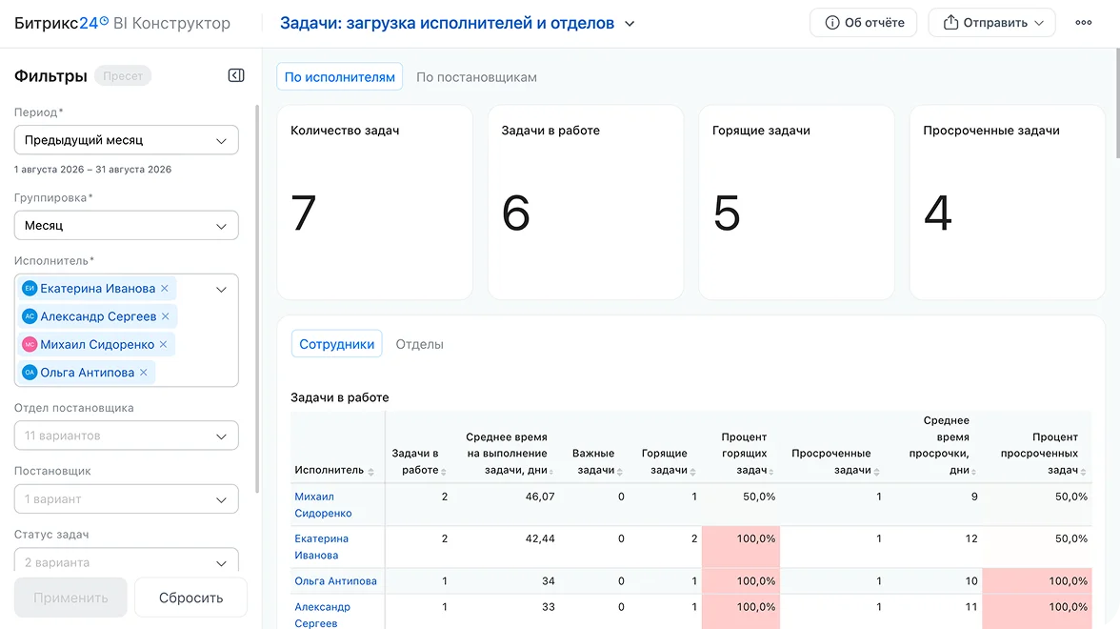1120x629 pixels.
Task: Collapse the Filters panel icon
Action: 236,76
